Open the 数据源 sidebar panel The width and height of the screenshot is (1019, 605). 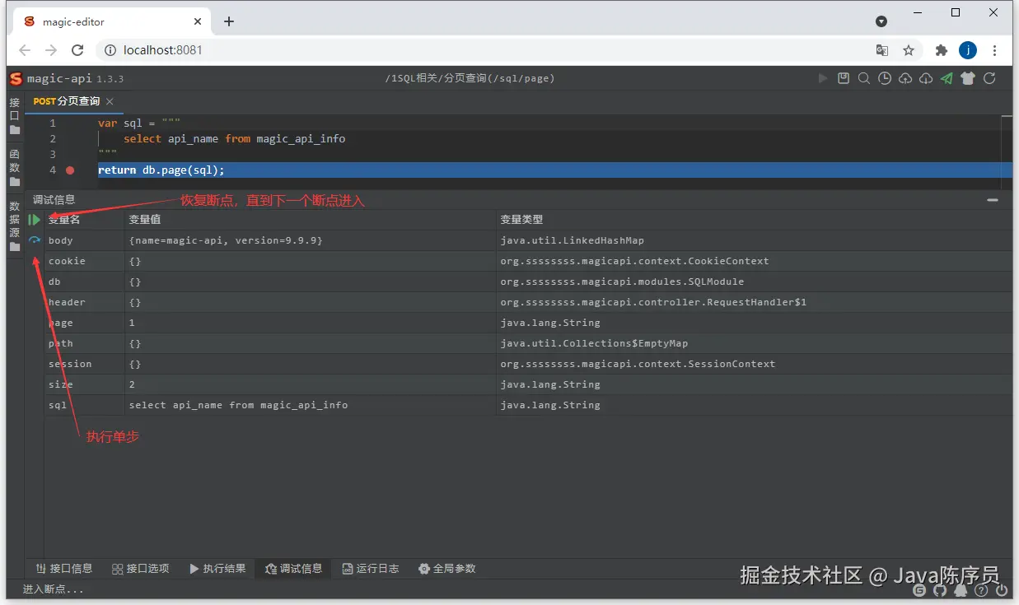point(15,226)
